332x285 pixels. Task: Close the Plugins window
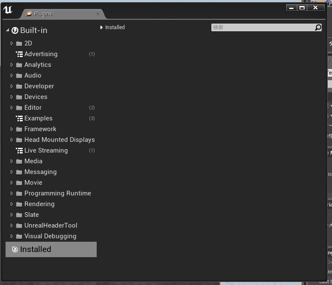click(315, 8)
